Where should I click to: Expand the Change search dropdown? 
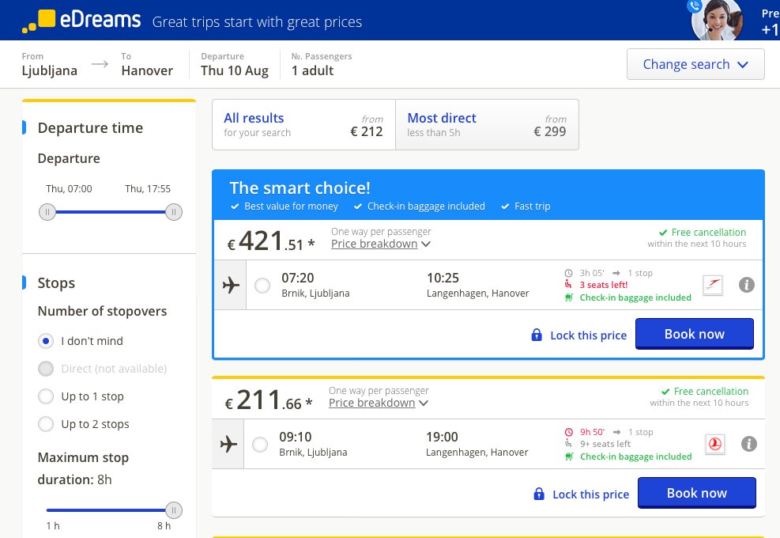(695, 64)
